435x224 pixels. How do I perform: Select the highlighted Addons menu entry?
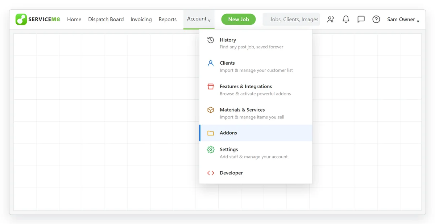click(x=256, y=133)
